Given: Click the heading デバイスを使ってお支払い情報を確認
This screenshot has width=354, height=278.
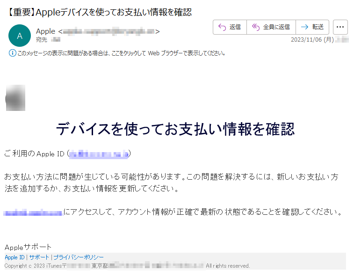Looking at the screenshot, I should 175,129.
